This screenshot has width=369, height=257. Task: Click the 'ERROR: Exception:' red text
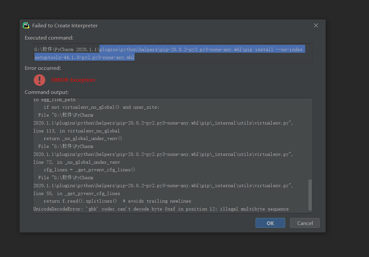(74, 80)
